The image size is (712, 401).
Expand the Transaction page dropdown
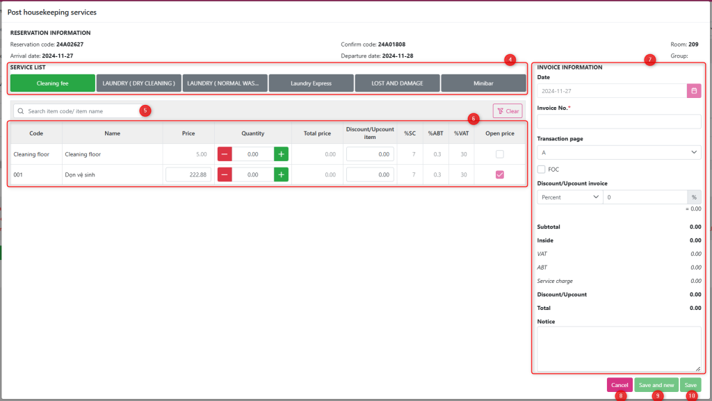click(619, 152)
